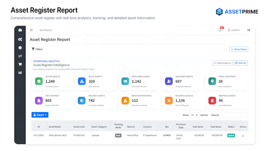Sort by the Location column header
The width and height of the screenshot is (269, 151).
tap(147, 127)
